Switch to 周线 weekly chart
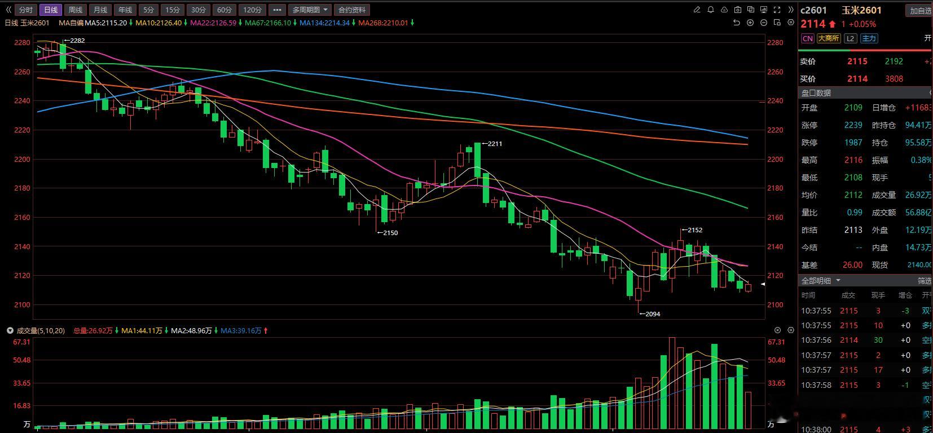Image resolution: width=933 pixels, height=433 pixels. (x=76, y=10)
